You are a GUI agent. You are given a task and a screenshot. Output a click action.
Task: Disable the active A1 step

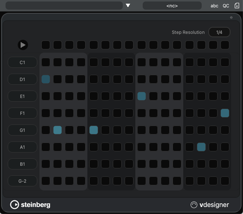(201, 147)
